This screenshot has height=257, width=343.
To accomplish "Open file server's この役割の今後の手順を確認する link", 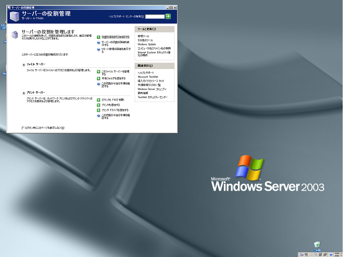I will pyautogui.click(x=115, y=85).
